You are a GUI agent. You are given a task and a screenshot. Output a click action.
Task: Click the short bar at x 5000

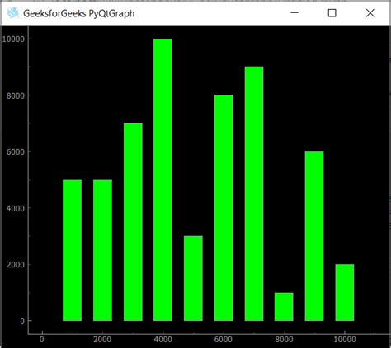[193, 278]
